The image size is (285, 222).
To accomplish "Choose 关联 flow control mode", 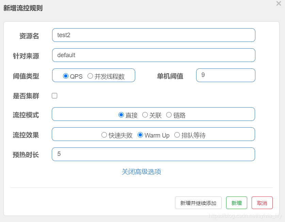I will pyautogui.click(x=145, y=115).
